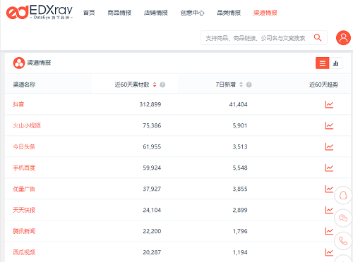View 60-day trend chart for 火山小视频
Viewport: 353px width, 262px height.
329,125
